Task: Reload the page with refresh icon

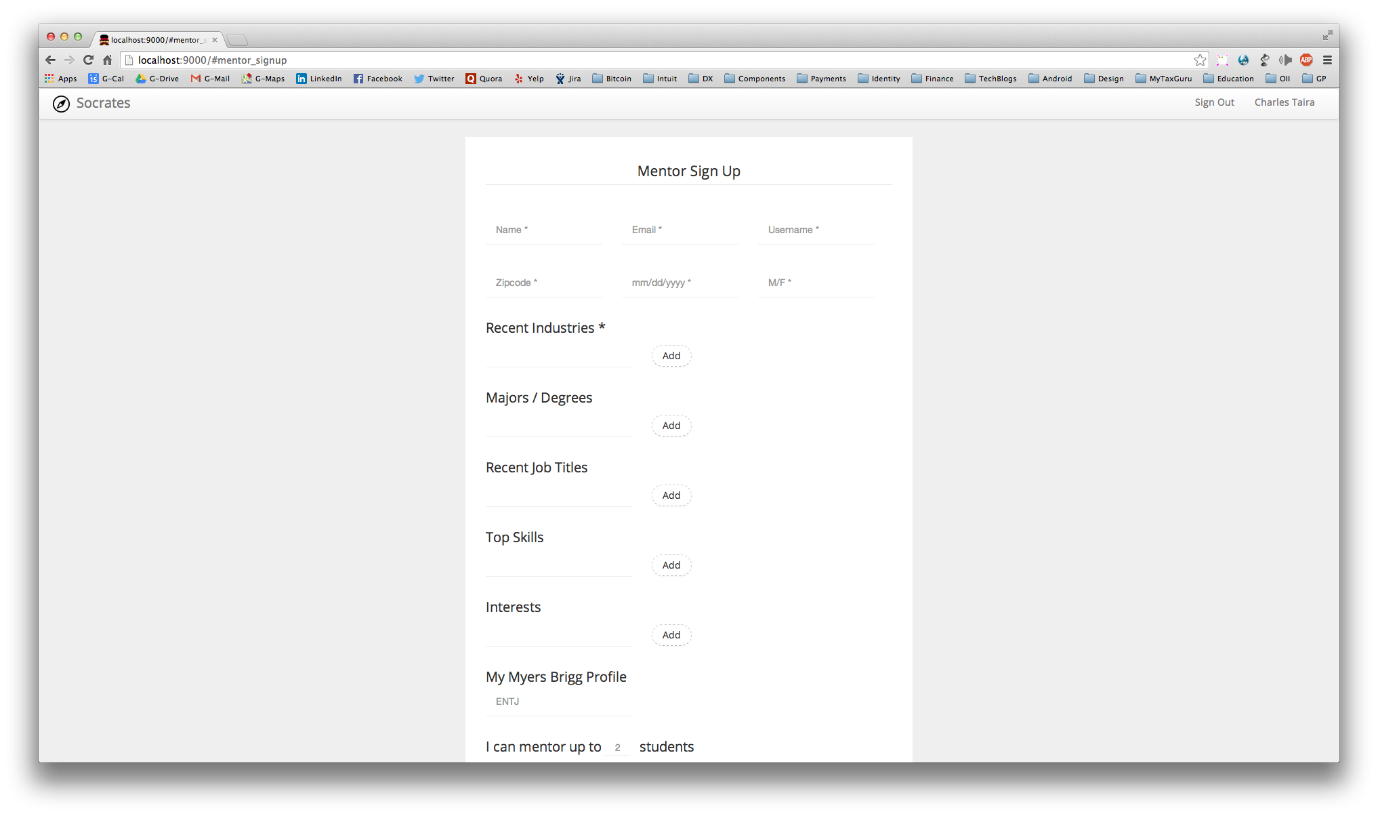Action: (88, 60)
